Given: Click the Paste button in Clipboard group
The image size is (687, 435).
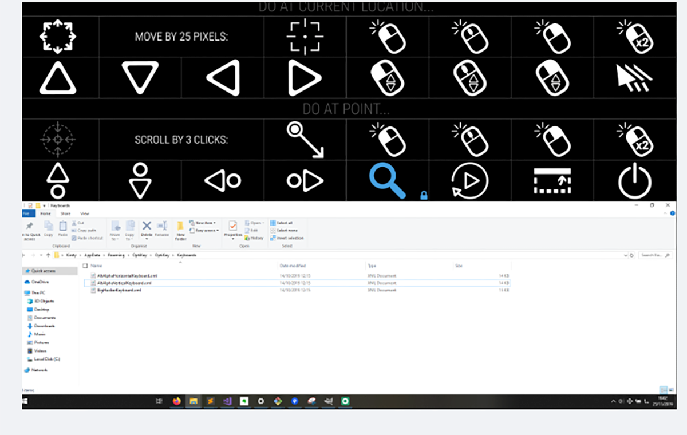Looking at the screenshot, I should (x=63, y=230).
